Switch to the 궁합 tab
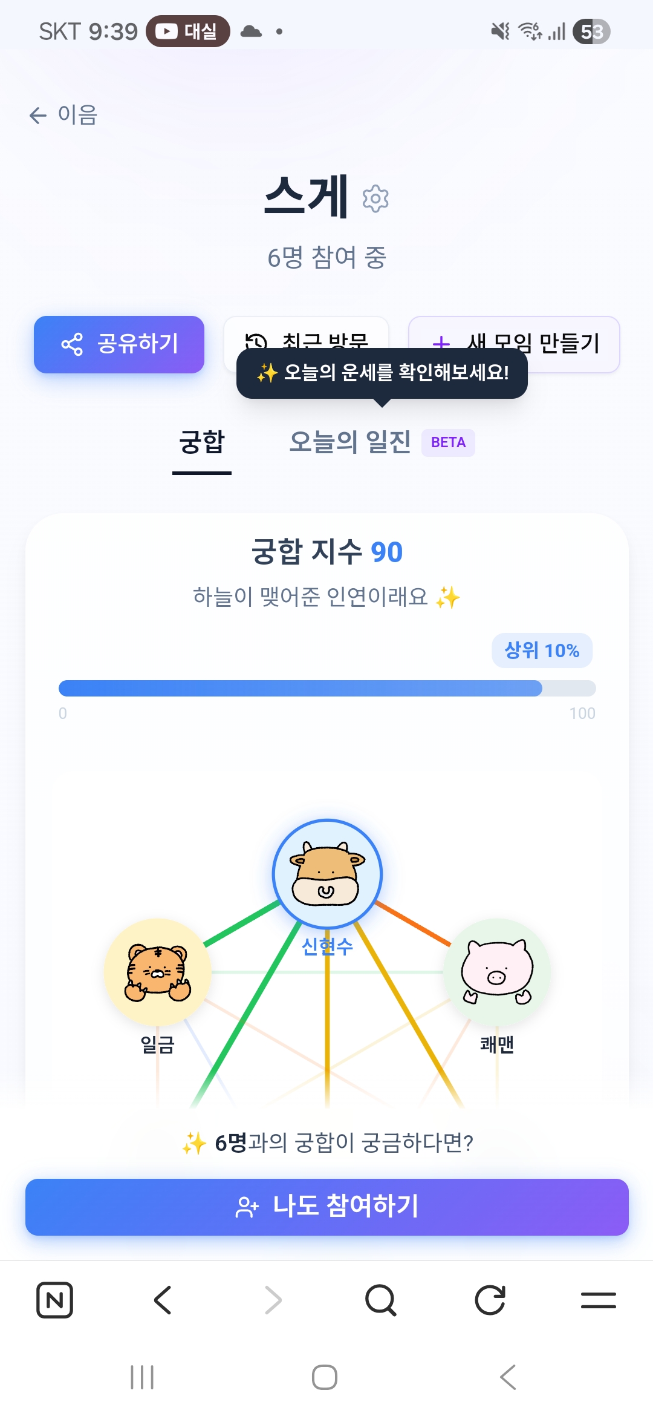Screen dimensions: 653x1416 (202, 442)
